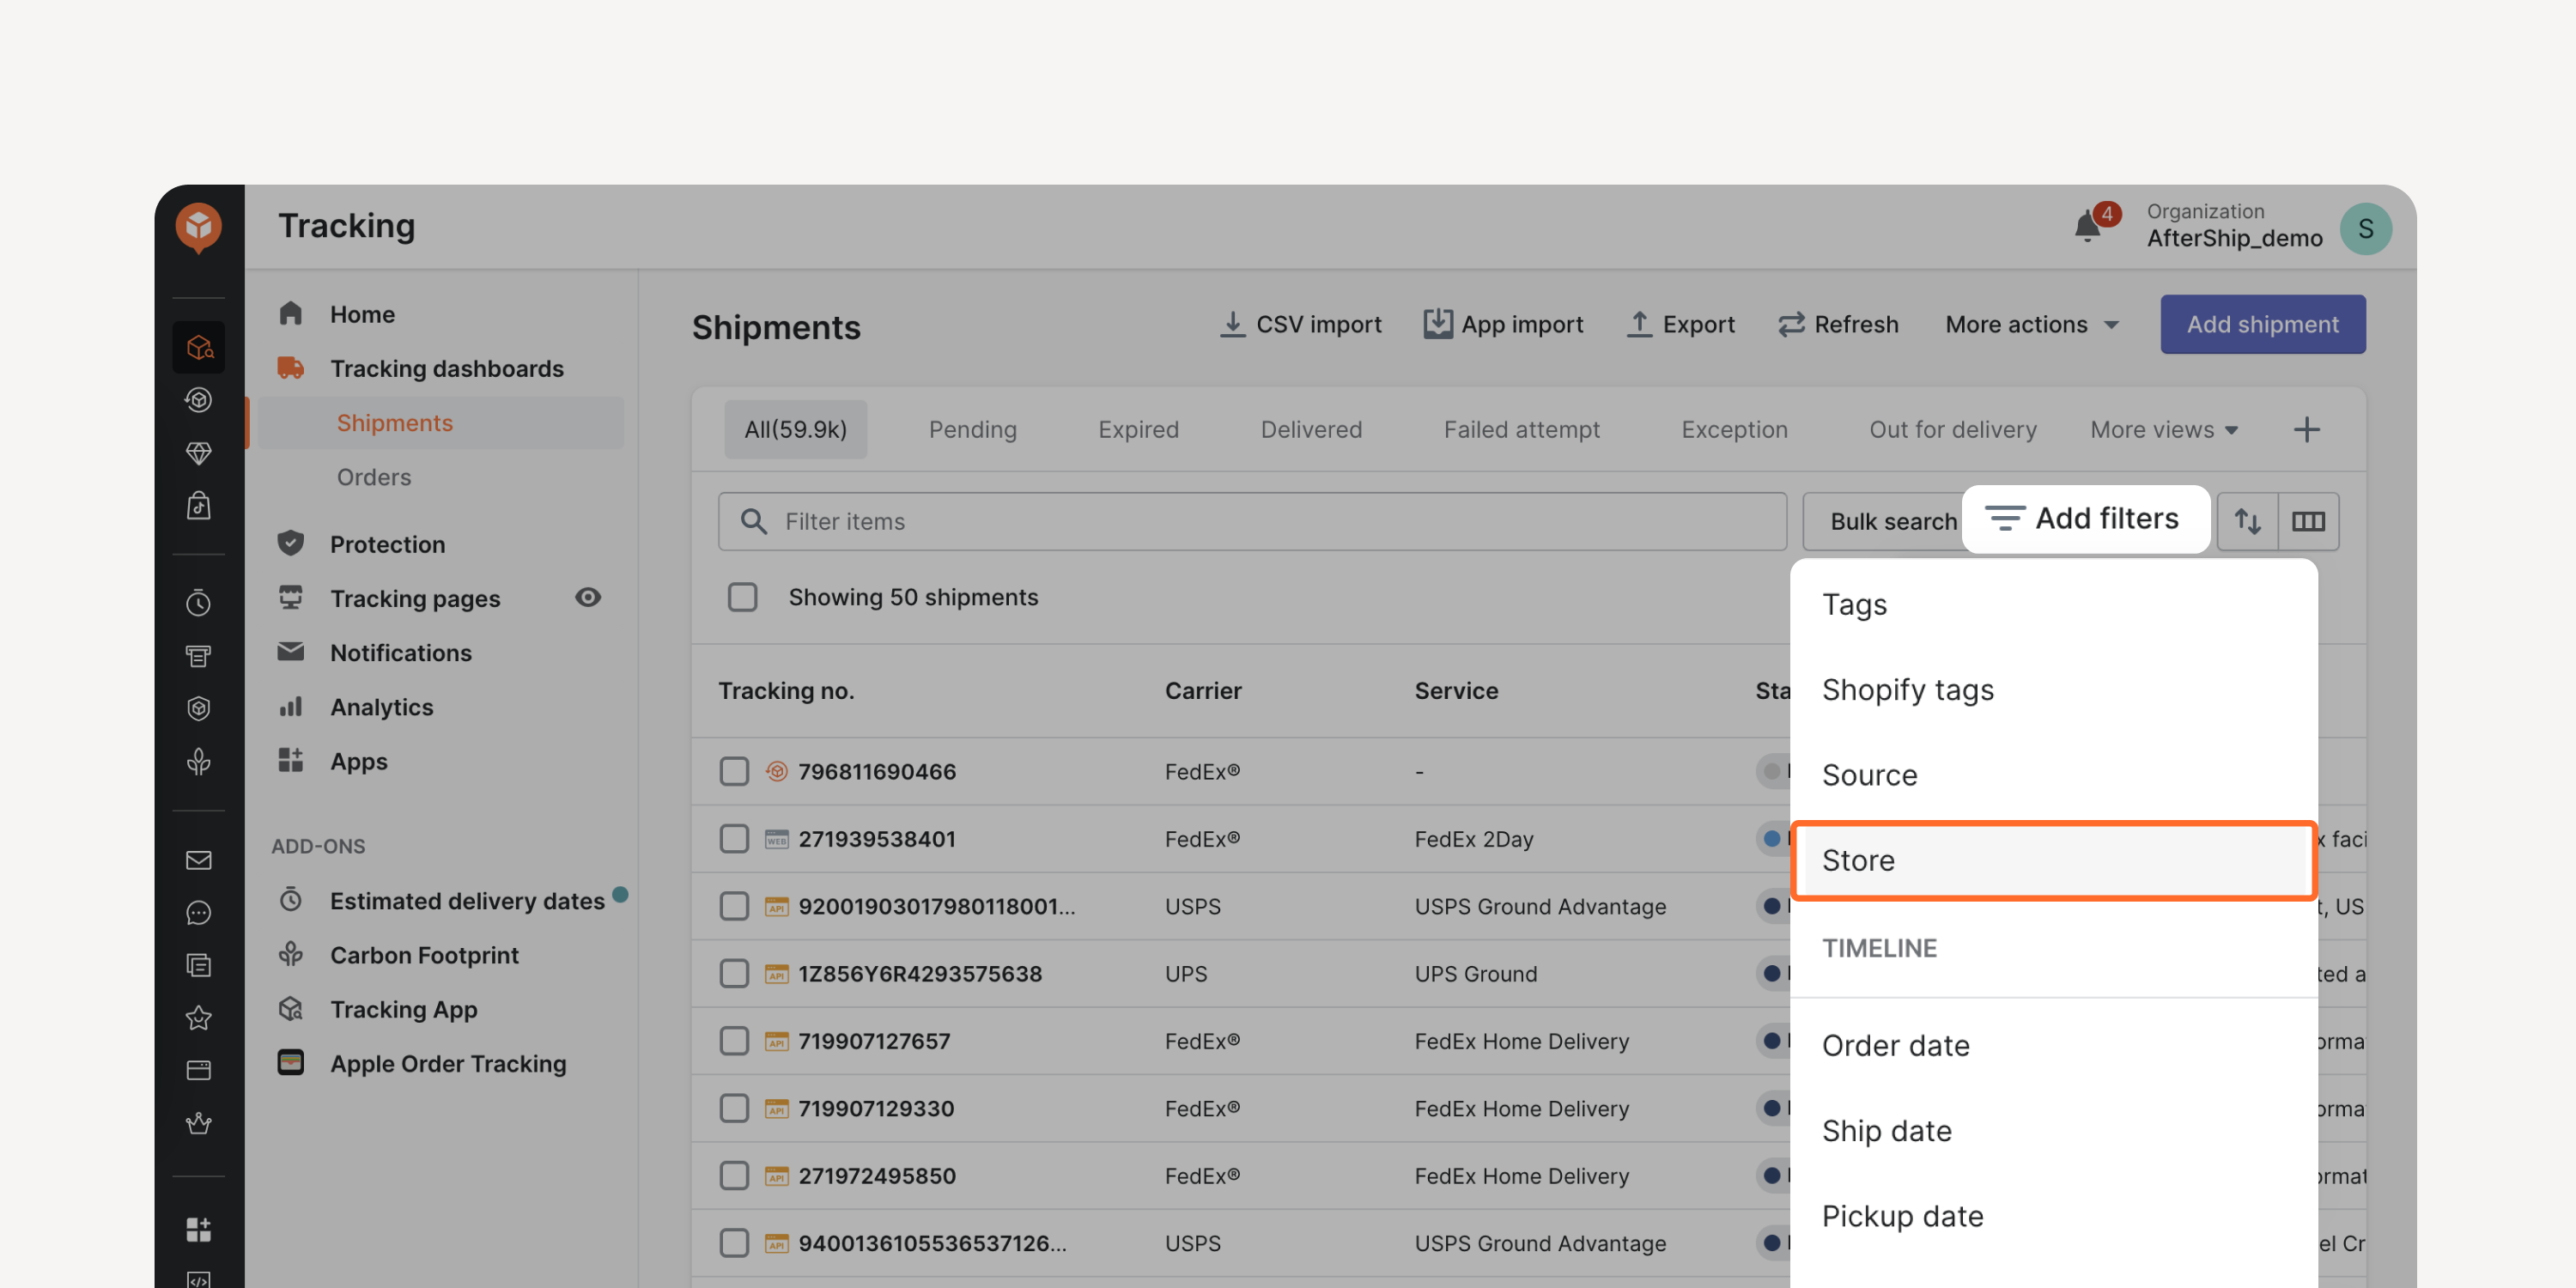This screenshot has width=2576, height=1288.
Task: Select checkbox for the 9200190301798 USPS row
Action: click(734, 906)
